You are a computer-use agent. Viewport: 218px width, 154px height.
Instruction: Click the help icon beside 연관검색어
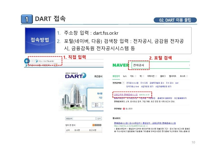tap(123, 83)
